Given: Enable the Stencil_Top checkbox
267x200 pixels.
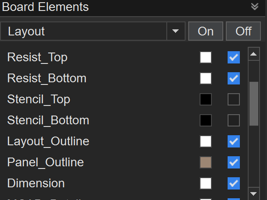Looking at the screenshot, I should pyautogui.click(x=234, y=99).
